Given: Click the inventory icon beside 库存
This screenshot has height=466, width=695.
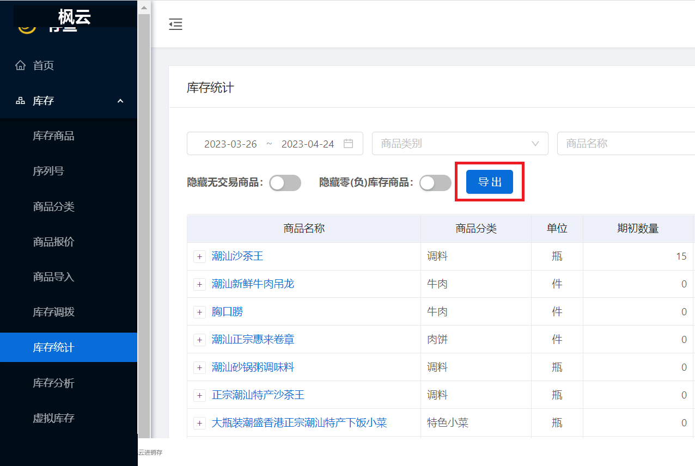Looking at the screenshot, I should click(21, 101).
